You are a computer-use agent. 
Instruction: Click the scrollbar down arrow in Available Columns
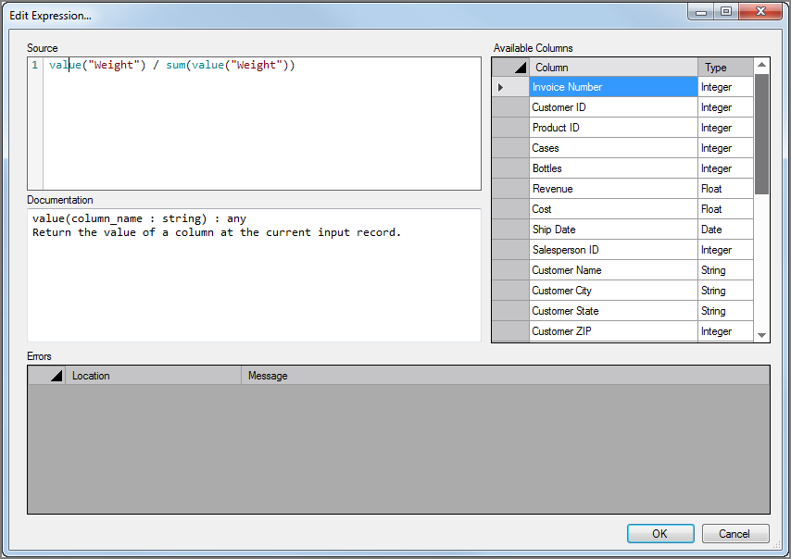761,334
